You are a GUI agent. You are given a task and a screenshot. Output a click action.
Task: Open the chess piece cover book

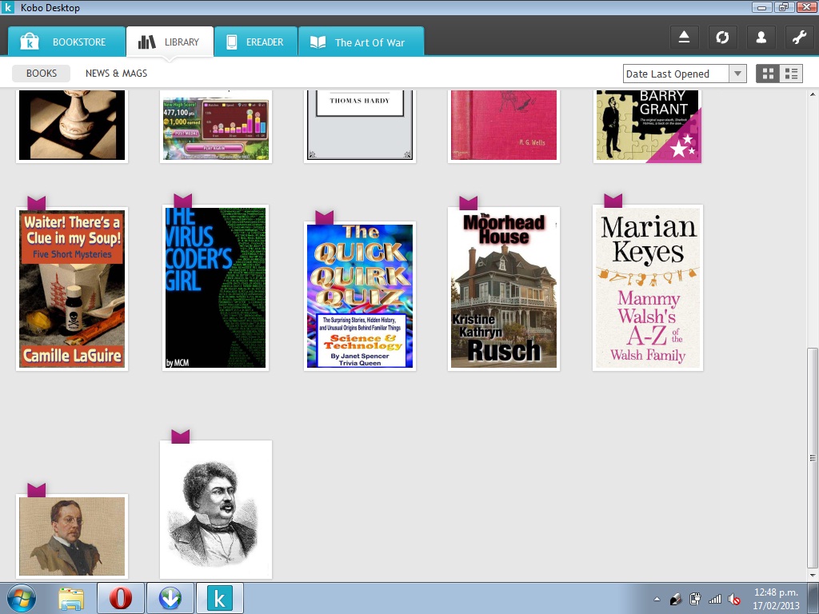tap(72, 126)
